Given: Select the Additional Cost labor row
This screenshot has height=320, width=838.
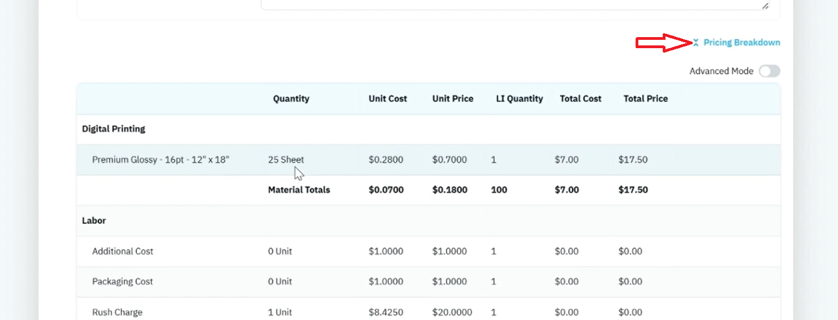Looking at the screenshot, I should [x=428, y=251].
